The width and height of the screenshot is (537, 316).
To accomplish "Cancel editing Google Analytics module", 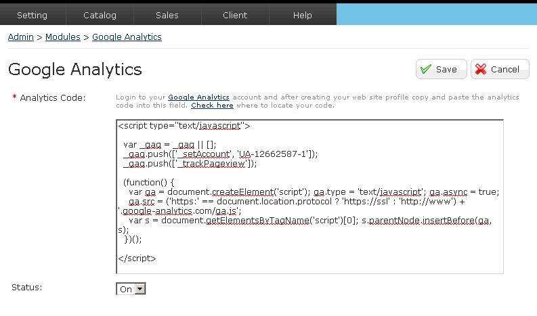I will click(500, 69).
